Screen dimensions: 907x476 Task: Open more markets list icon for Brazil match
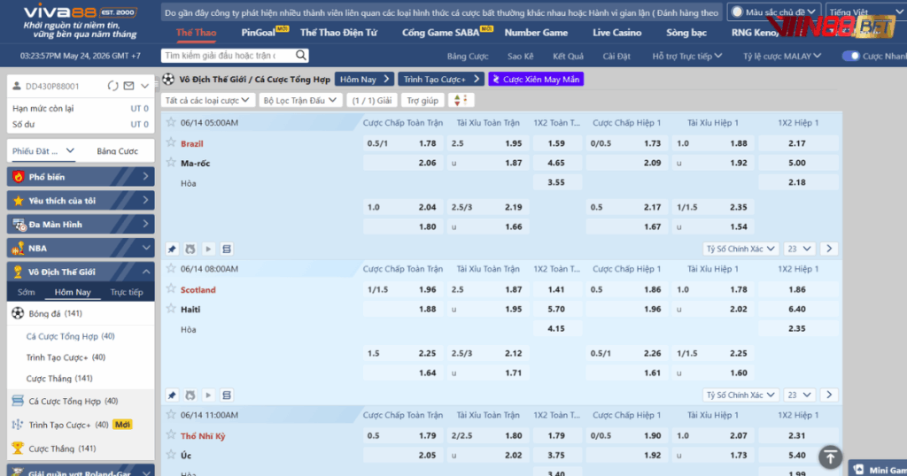pyautogui.click(x=227, y=249)
